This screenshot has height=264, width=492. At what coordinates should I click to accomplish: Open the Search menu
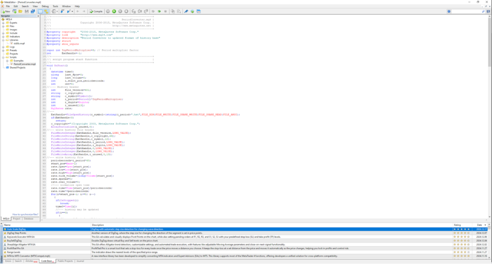[x=25, y=6]
